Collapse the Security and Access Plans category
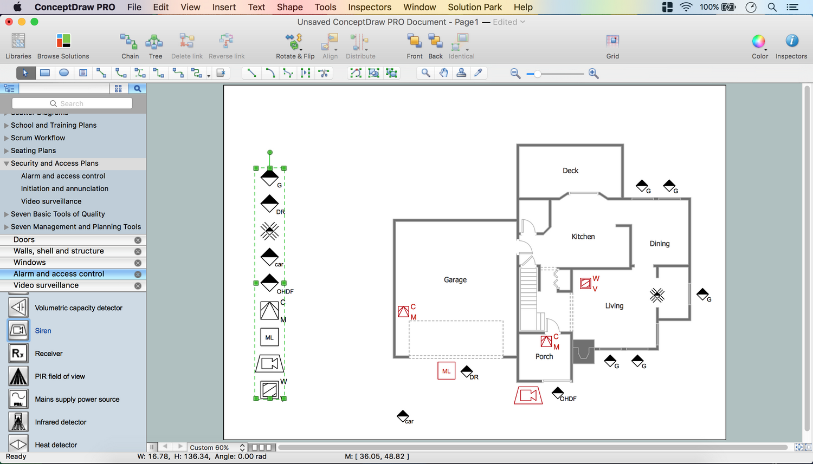Screen dimensions: 813x464 7,164
